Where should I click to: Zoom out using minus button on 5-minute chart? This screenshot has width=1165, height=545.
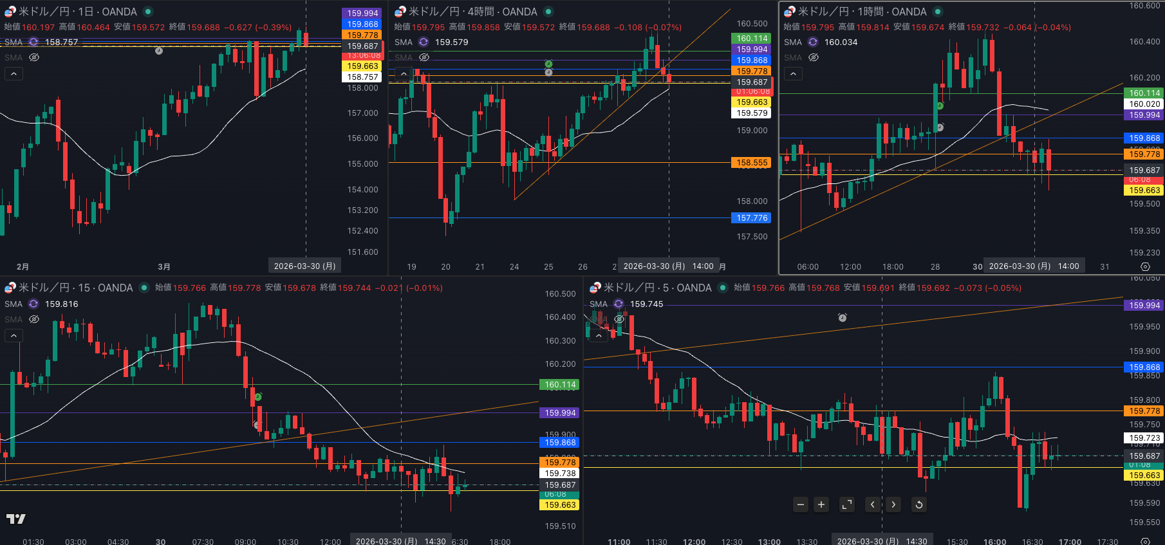(800, 504)
